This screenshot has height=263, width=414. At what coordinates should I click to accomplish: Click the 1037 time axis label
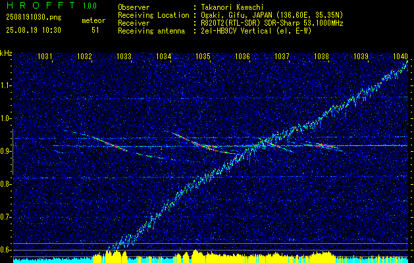[282, 56]
